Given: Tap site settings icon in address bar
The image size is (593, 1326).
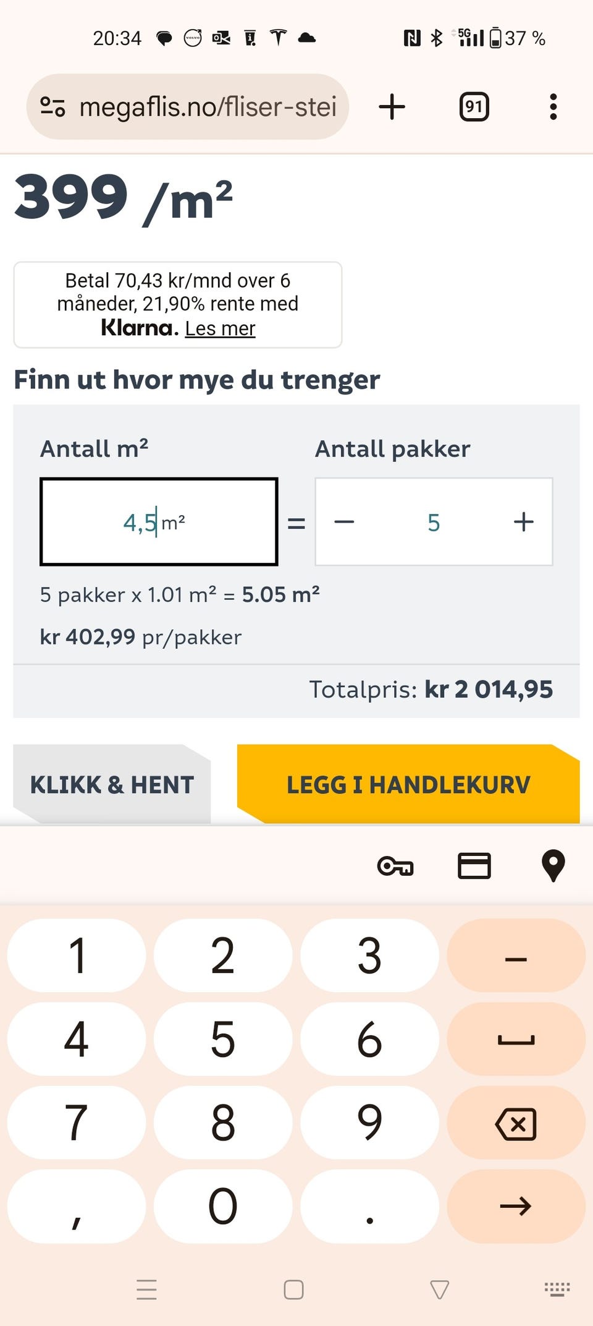Looking at the screenshot, I should (53, 107).
